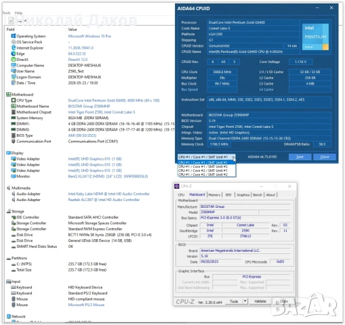Open the Help menu
Viewport: 345px width, 325px height.
(18, 13)
